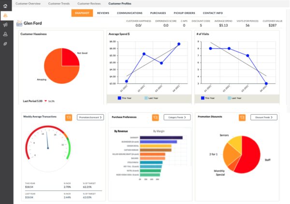Select the Customers icon in the sidebar
Image resolution: width=290 pixels, height=204 pixels.
[x=6, y=15]
